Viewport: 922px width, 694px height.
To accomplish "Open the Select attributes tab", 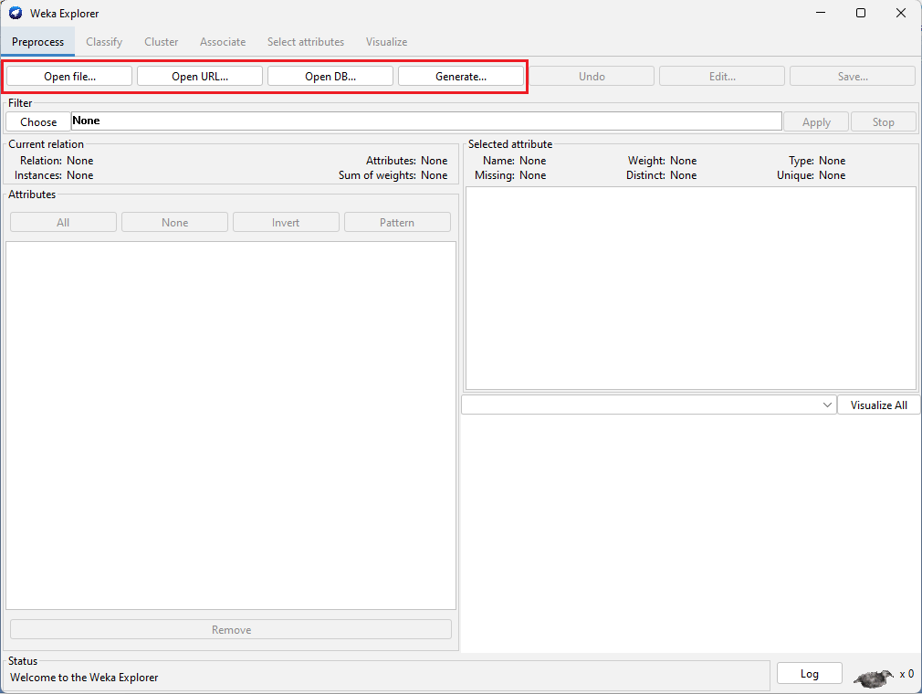I will tap(306, 42).
